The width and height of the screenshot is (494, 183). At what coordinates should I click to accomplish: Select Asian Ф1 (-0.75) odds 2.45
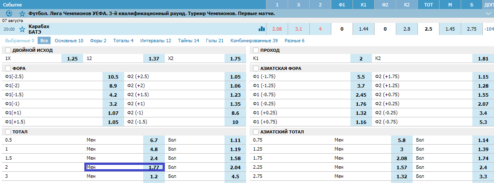(361, 95)
